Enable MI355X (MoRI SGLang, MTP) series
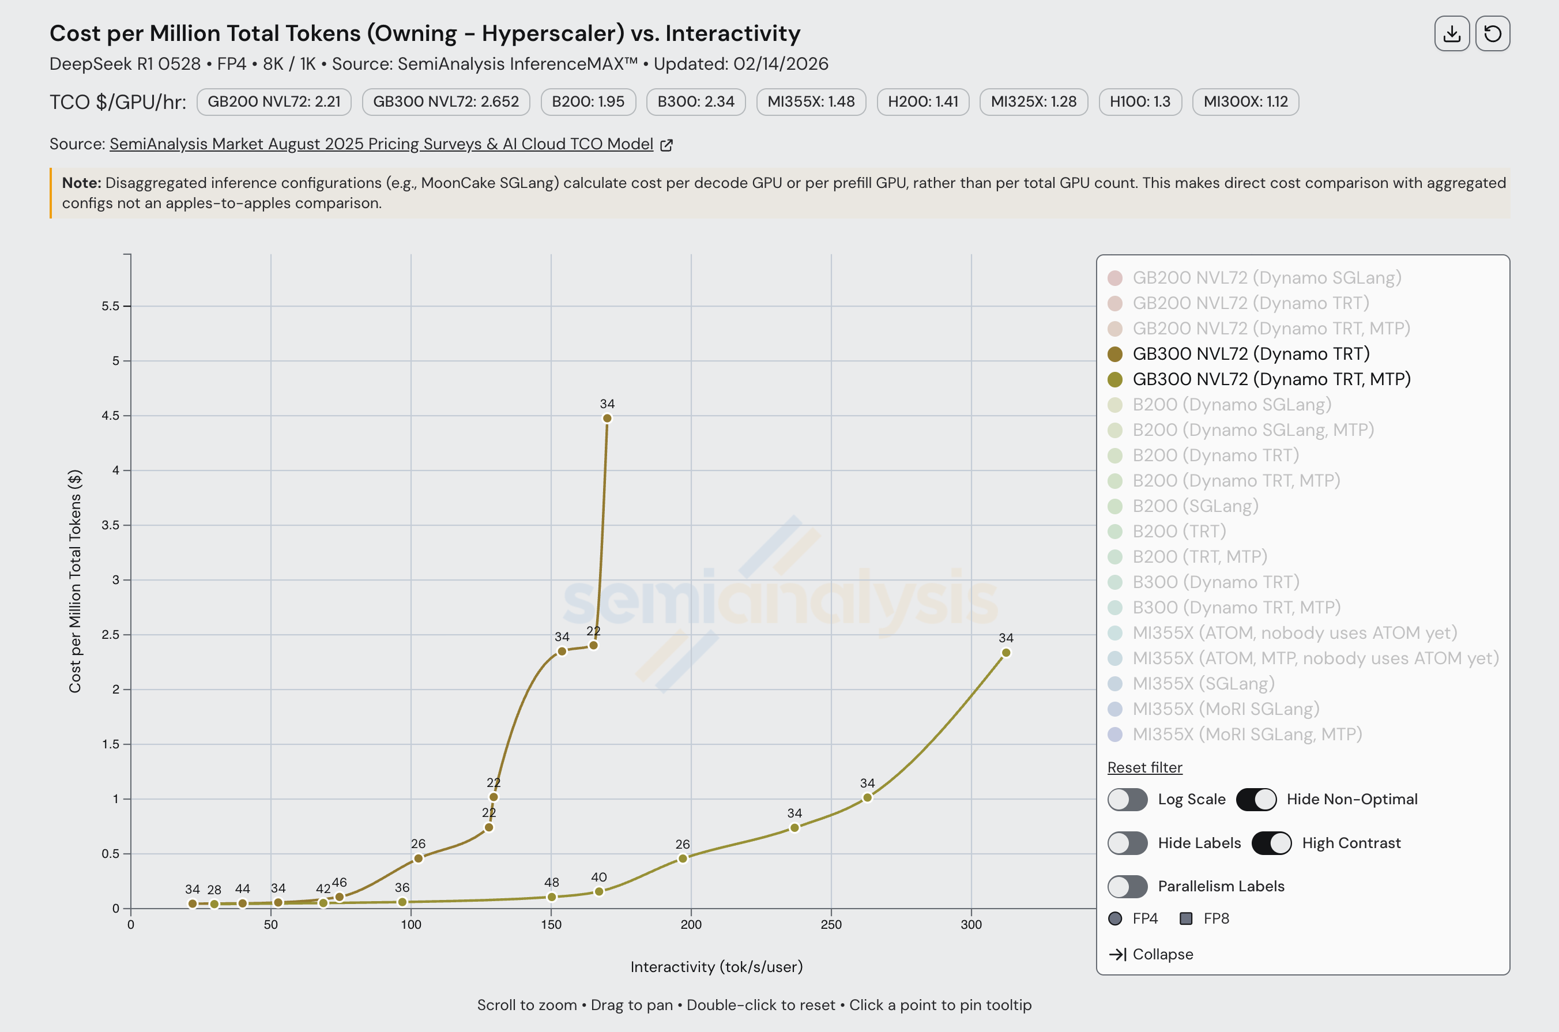 [x=1247, y=734]
